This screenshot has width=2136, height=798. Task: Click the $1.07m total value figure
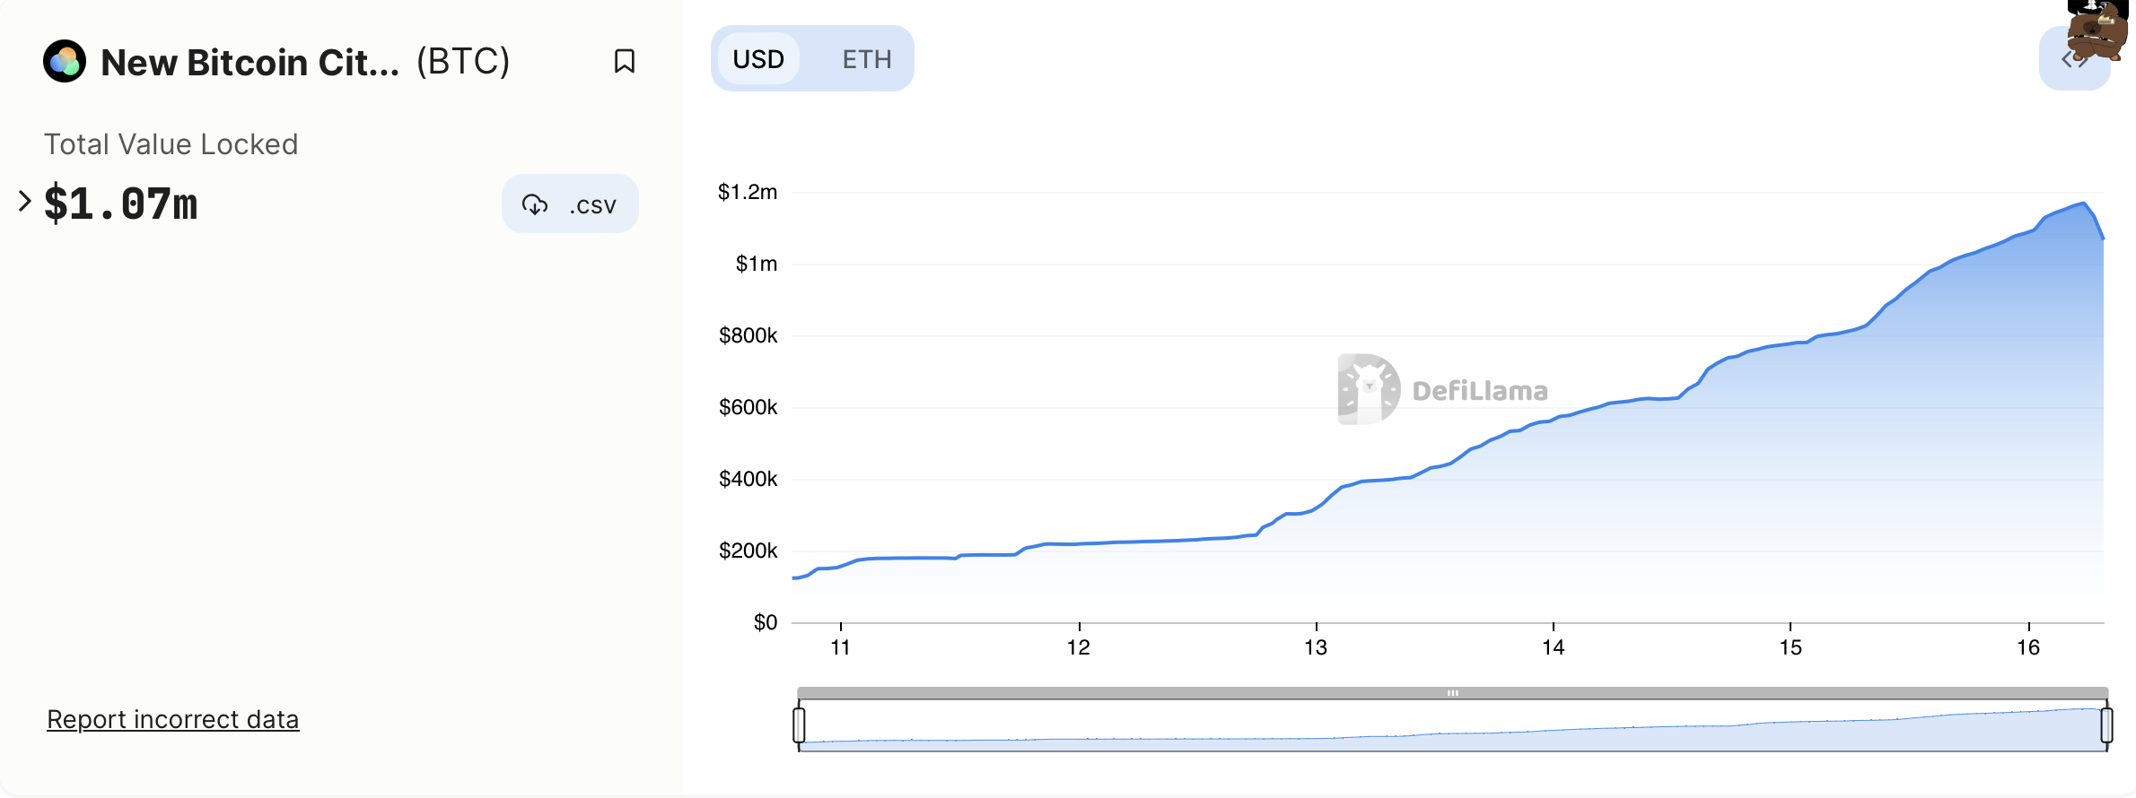pyautogui.click(x=121, y=204)
